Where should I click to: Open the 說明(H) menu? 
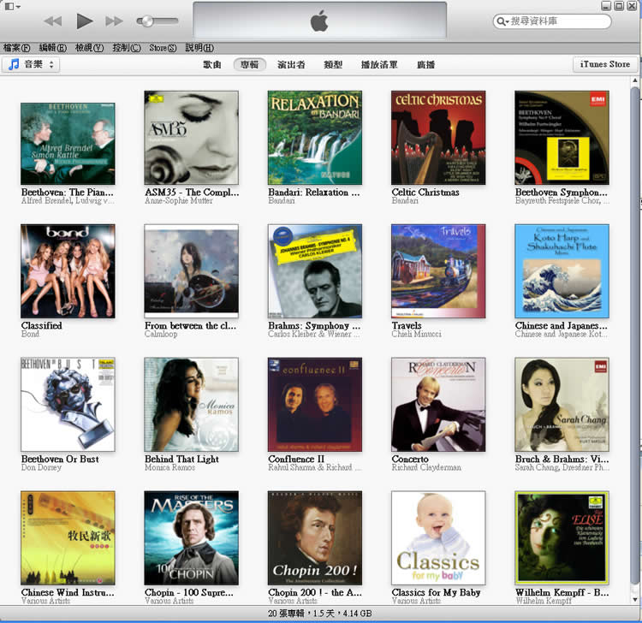tap(199, 48)
